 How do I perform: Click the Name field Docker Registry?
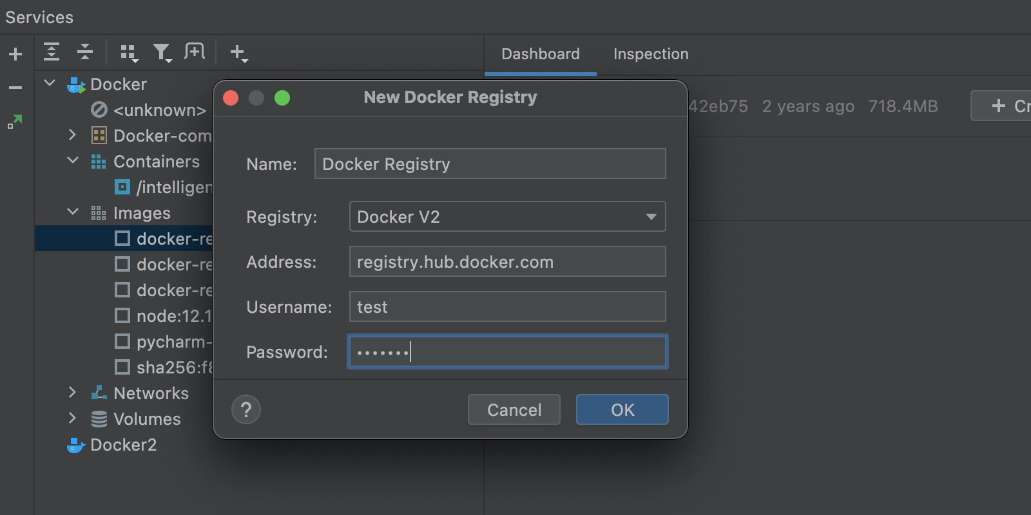pyautogui.click(x=490, y=164)
